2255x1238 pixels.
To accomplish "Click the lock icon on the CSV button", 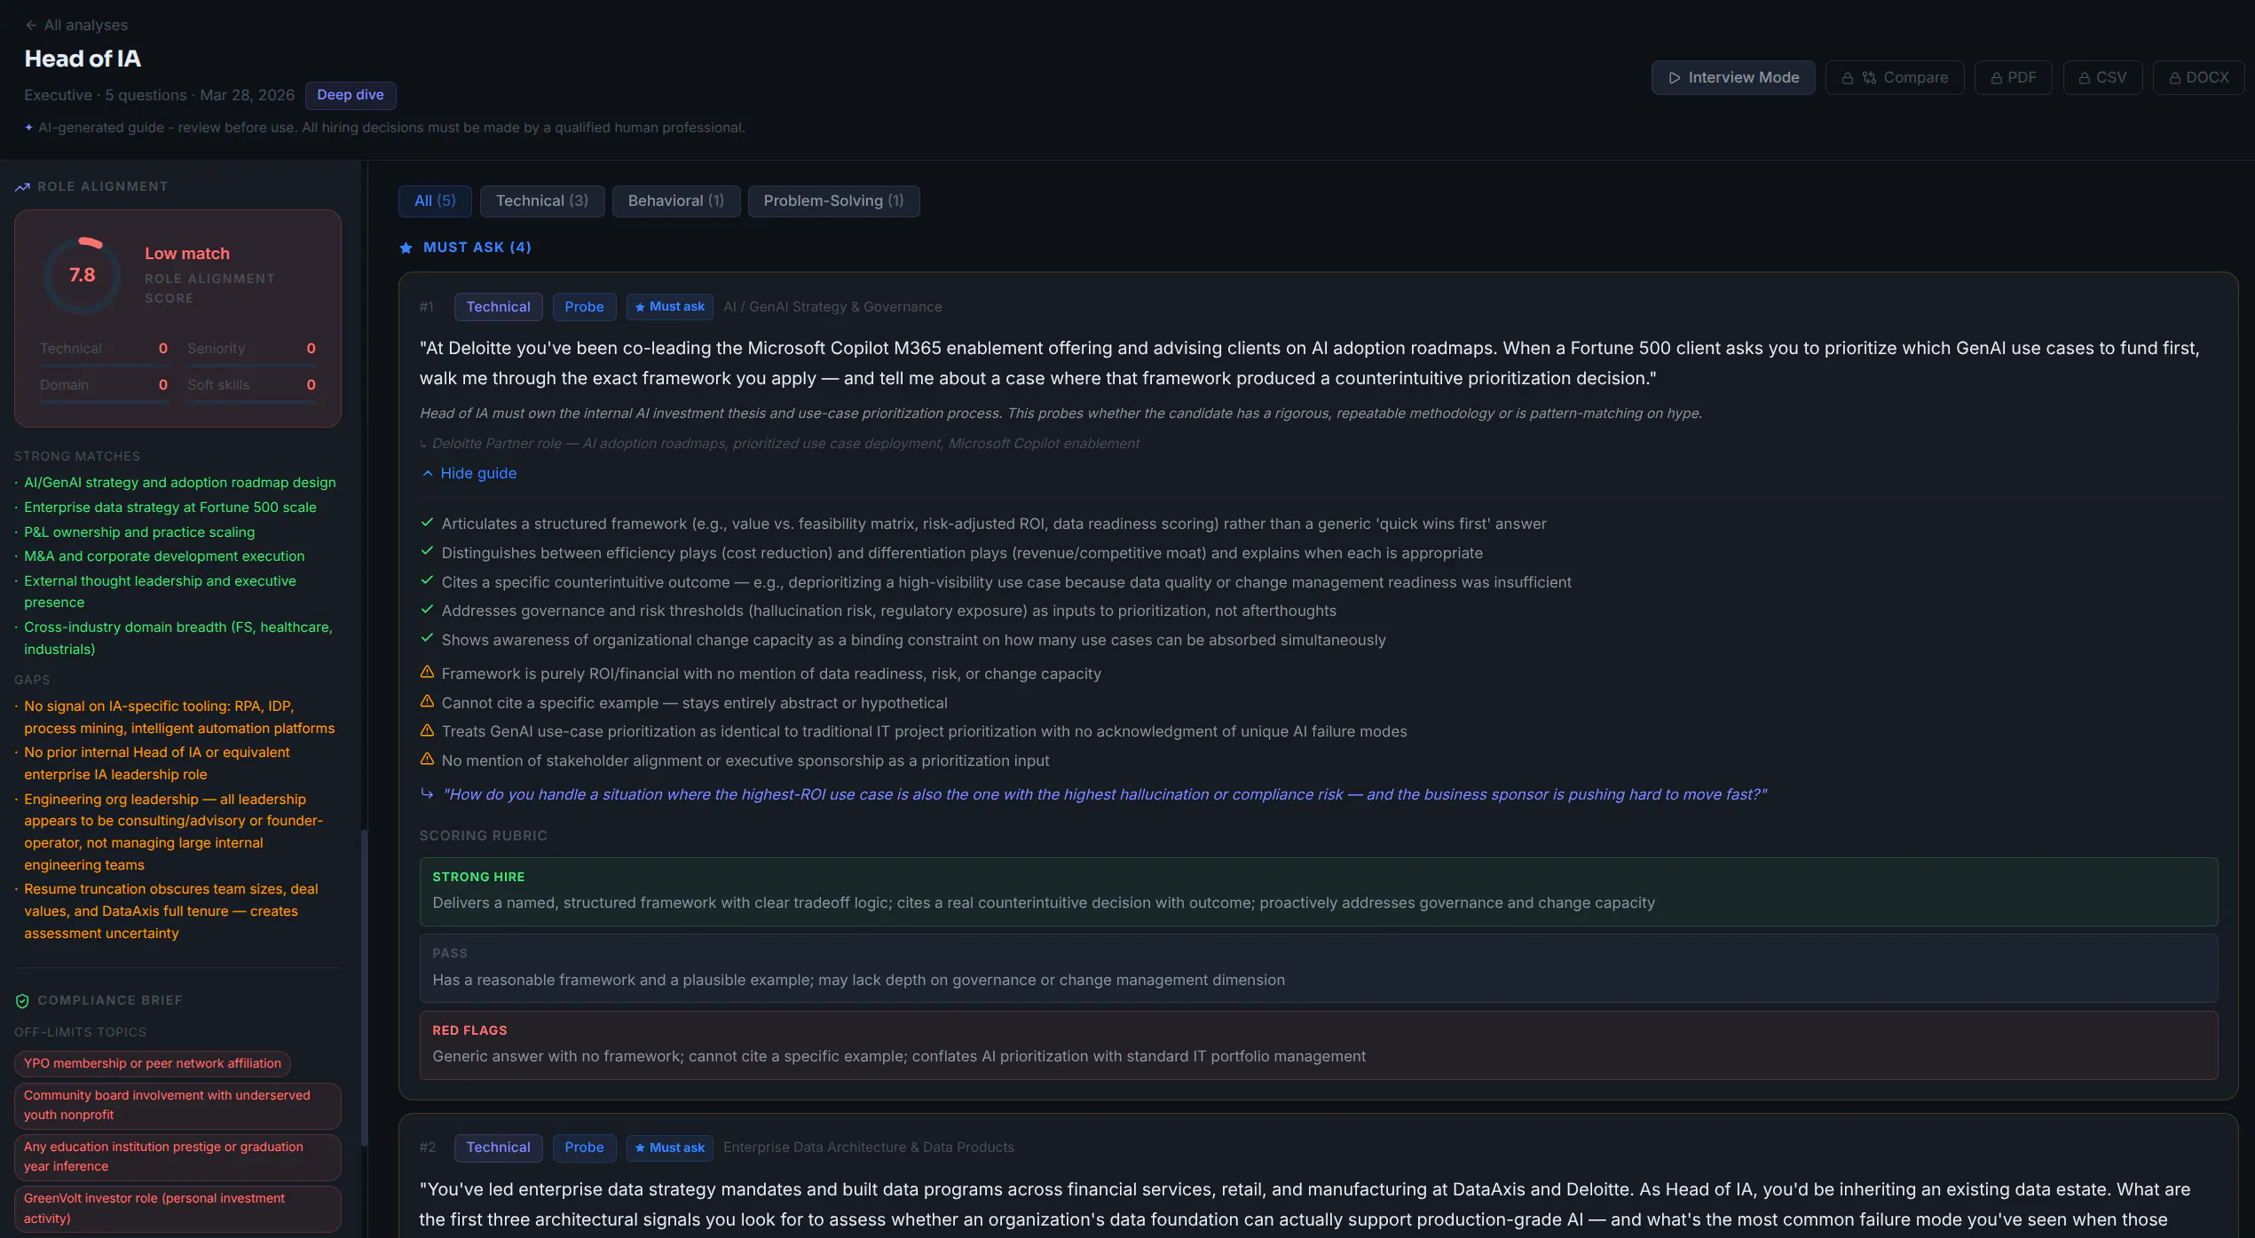I will [x=2085, y=78].
